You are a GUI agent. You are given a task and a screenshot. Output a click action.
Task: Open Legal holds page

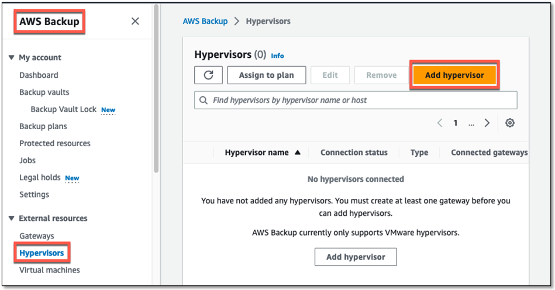coord(40,177)
